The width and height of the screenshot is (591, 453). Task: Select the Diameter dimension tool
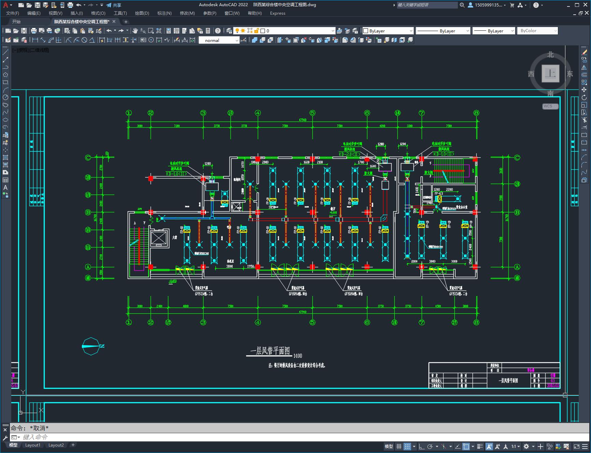pos(84,40)
